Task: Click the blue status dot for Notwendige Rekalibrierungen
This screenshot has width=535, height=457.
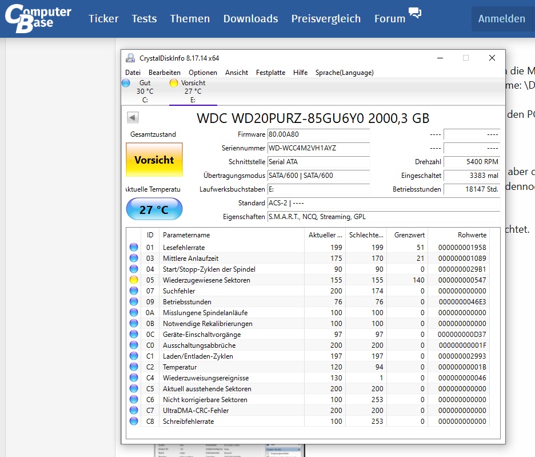Action: (x=134, y=324)
